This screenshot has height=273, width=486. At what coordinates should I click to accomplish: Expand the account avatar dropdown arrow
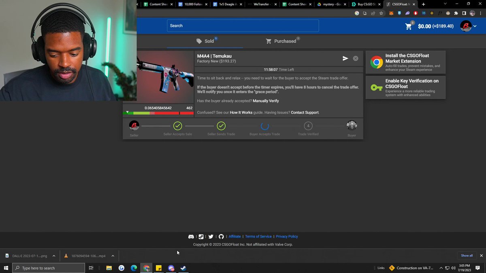[x=475, y=26]
